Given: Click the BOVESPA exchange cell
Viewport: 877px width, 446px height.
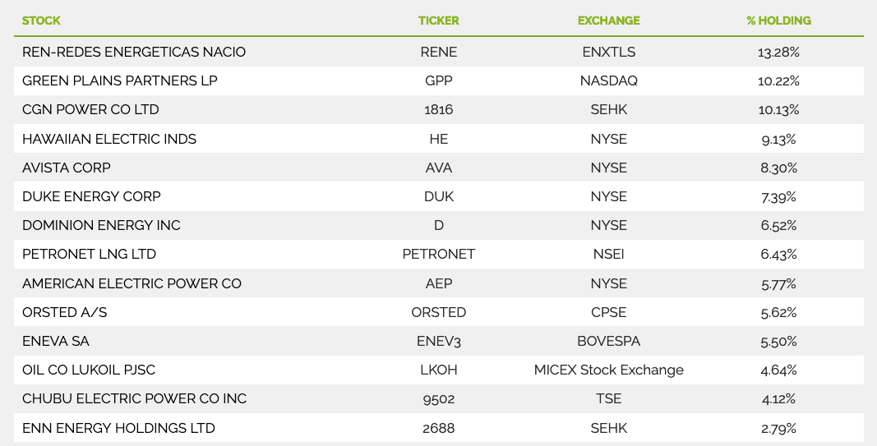Looking at the screenshot, I should (608, 341).
